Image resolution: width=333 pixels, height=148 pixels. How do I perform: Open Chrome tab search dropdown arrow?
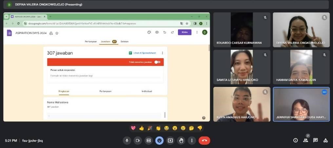[x=6, y=17]
